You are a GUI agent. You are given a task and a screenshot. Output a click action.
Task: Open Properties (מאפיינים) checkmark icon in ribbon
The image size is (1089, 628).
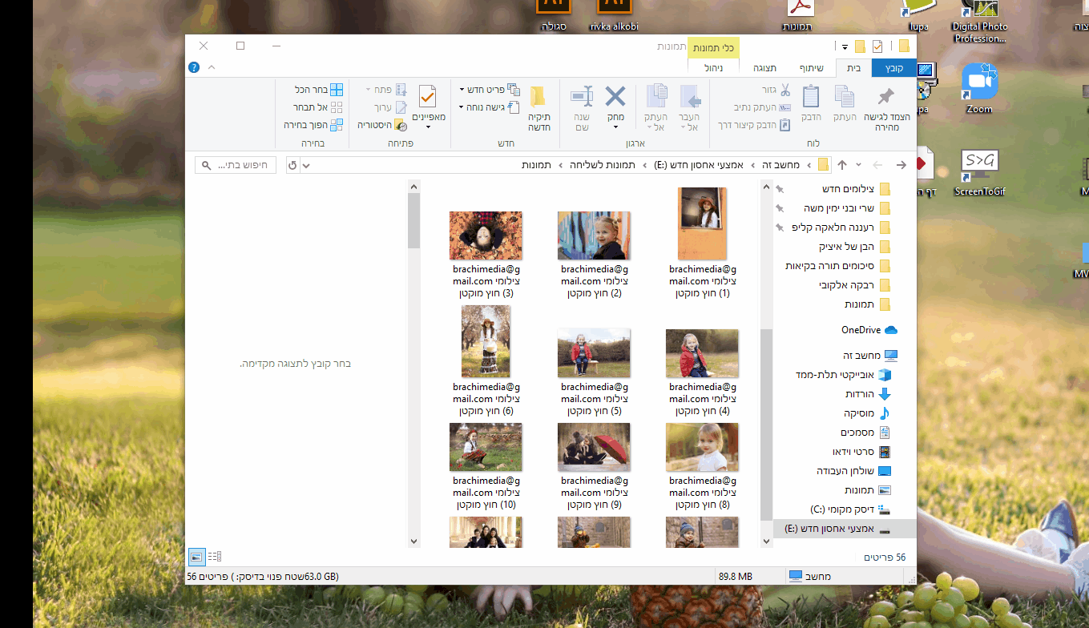click(428, 97)
